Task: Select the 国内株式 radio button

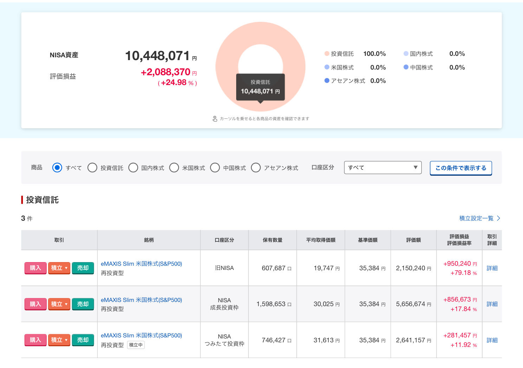Action: [133, 168]
